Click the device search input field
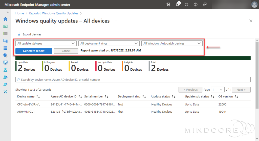The width and height of the screenshot is (259, 141). 133,79
